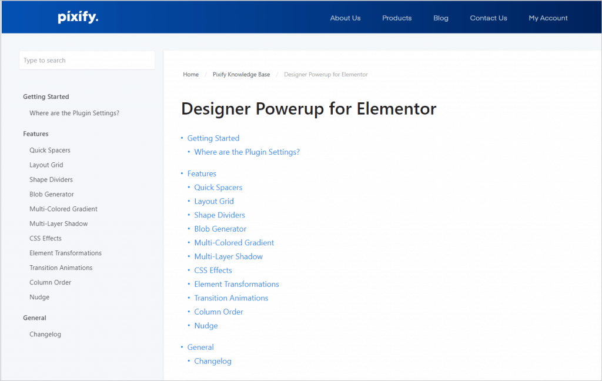Follow the Shape Dividers content link

pos(220,215)
